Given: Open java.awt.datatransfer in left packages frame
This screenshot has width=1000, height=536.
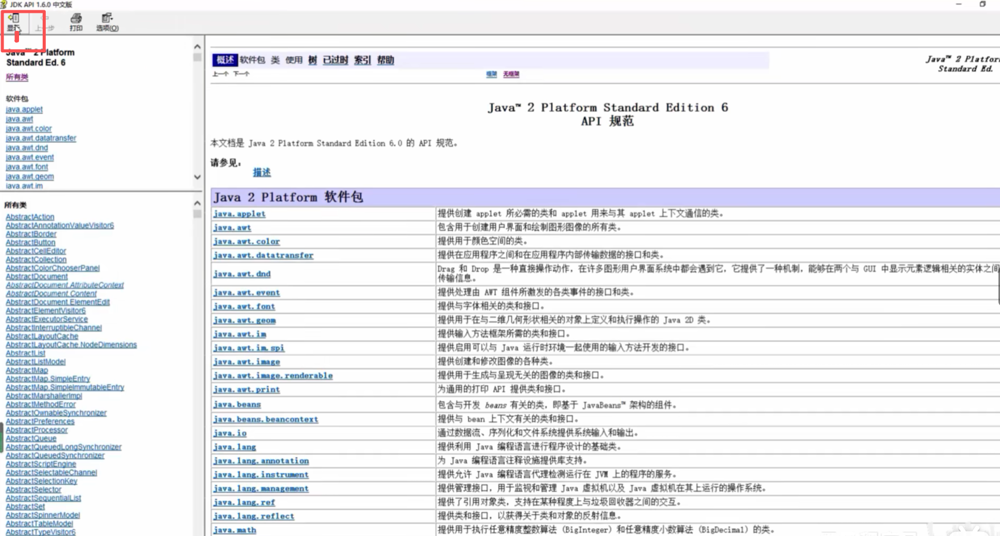Looking at the screenshot, I should coord(41,138).
